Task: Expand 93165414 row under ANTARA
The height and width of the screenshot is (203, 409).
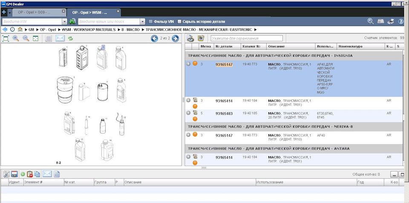Action: tap(188, 157)
